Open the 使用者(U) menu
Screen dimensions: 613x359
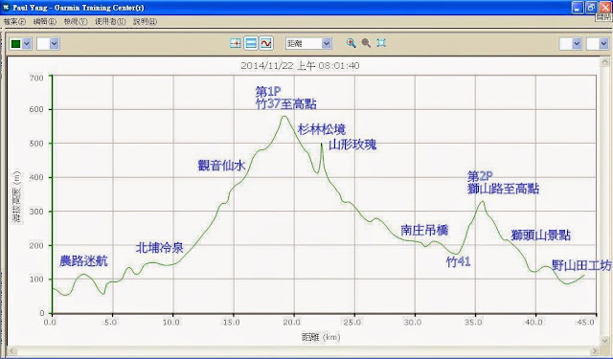(x=110, y=21)
